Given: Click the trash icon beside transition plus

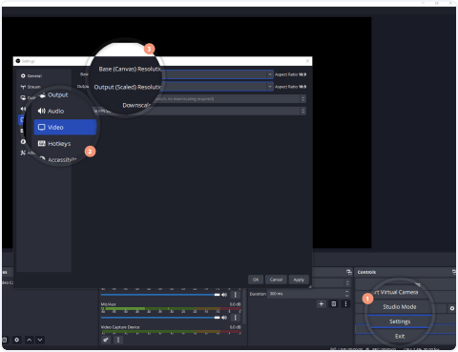Looking at the screenshot, I should (333, 304).
